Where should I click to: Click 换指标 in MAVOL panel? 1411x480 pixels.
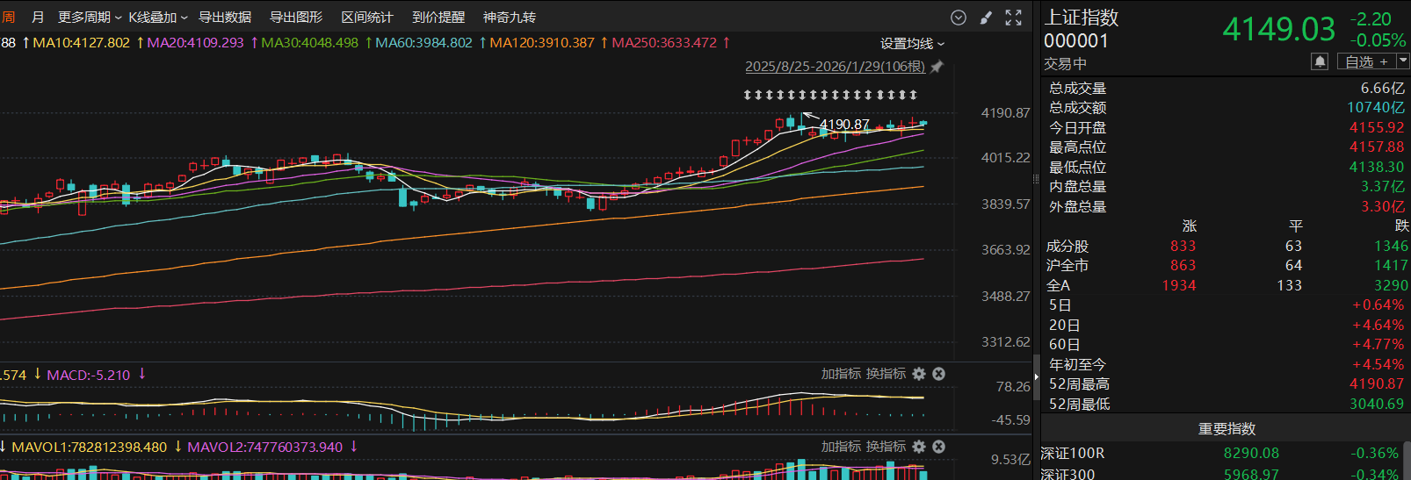(x=886, y=447)
